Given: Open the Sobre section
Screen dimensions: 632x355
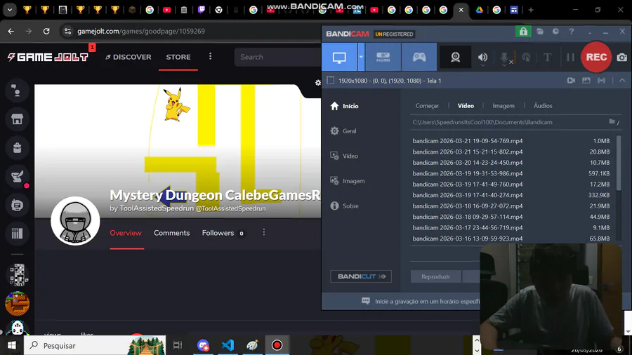Looking at the screenshot, I should click(x=344, y=206).
